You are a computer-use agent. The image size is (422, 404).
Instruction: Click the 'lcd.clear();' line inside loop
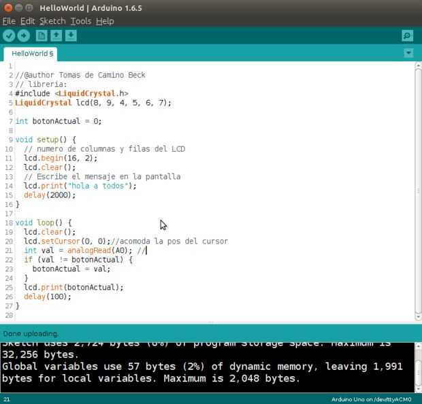pos(50,232)
